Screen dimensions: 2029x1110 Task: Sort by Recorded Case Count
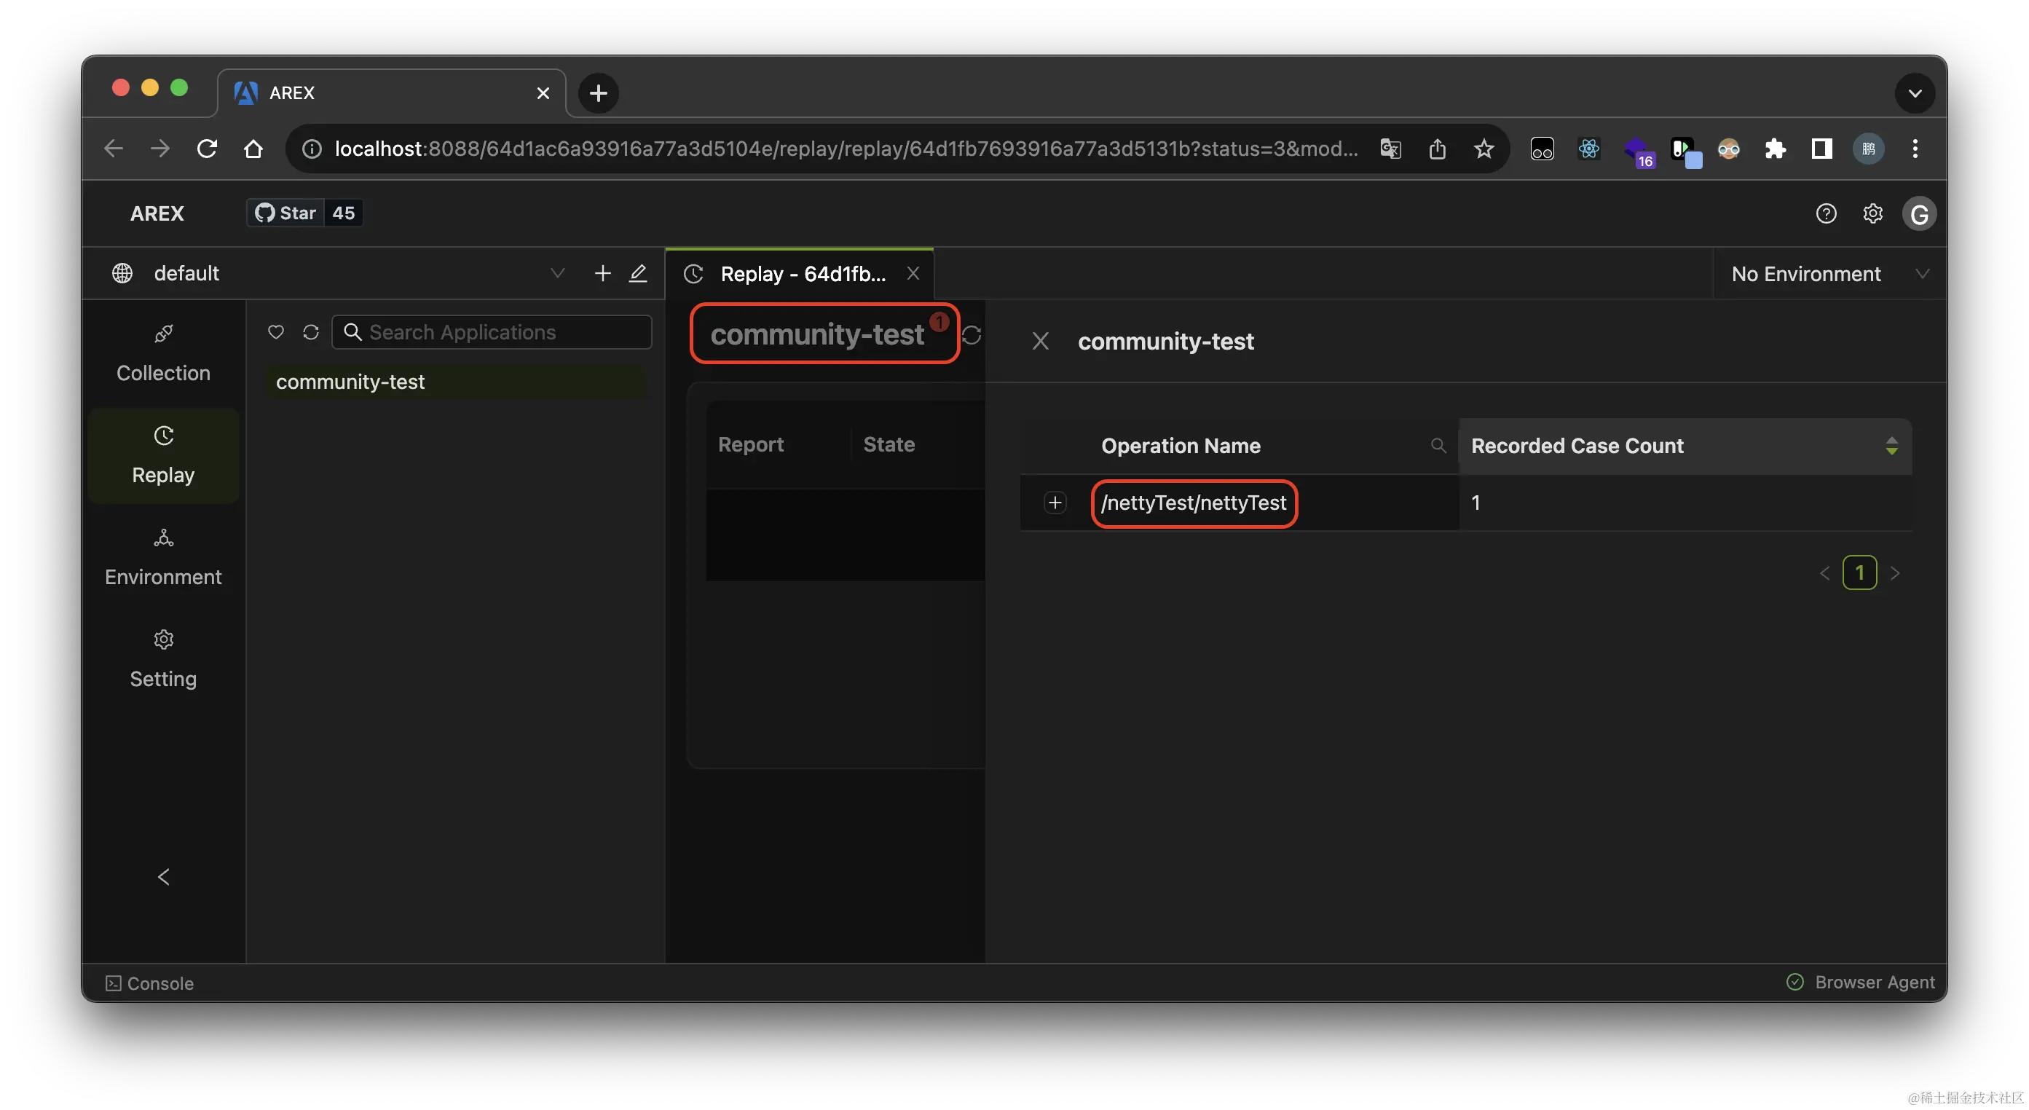[x=1891, y=446]
